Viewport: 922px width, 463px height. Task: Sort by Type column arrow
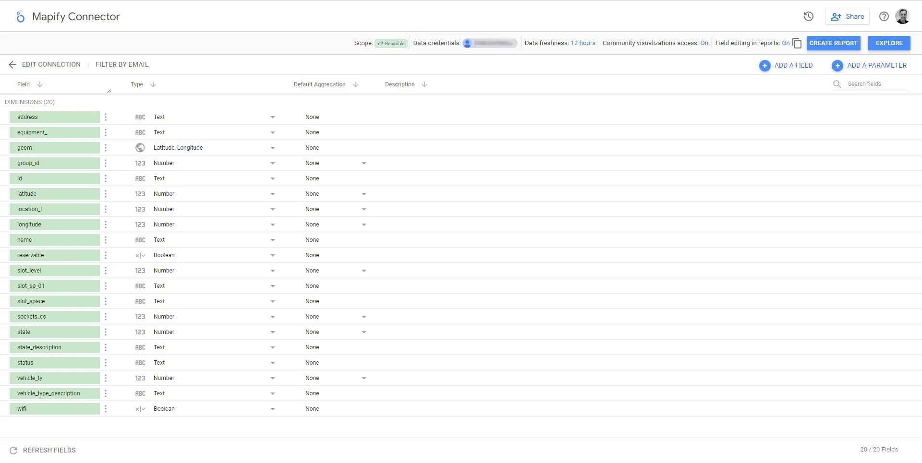[x=153, y=84]
